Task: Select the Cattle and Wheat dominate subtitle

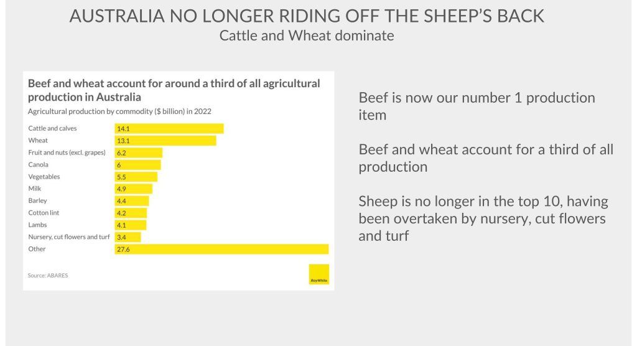Action: coord(307,35)
